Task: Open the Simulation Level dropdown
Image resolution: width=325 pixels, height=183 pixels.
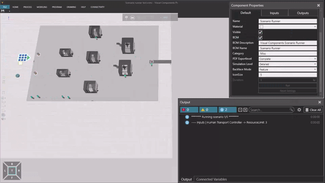Action: [288, 64]
